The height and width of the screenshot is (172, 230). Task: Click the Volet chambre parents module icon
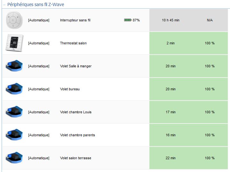tap(14, 135)
